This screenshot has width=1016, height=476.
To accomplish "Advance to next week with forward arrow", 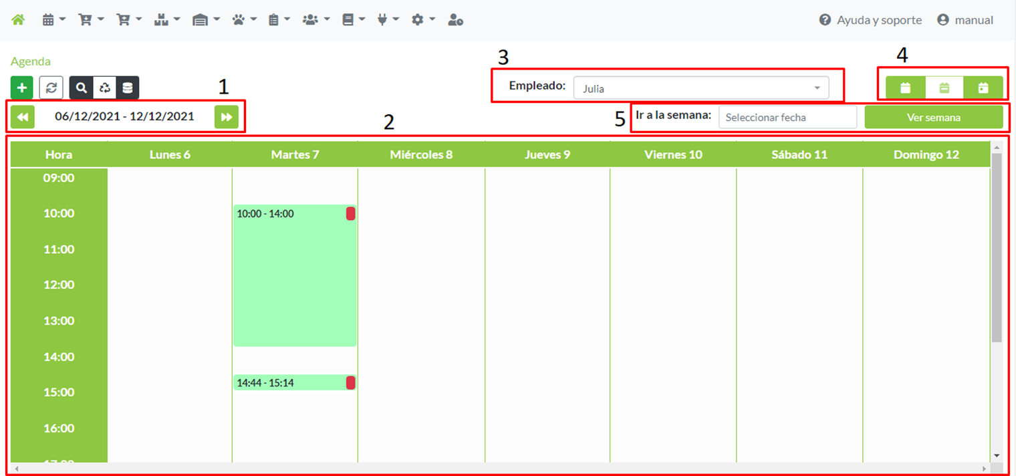I will (x=226, y=117).
